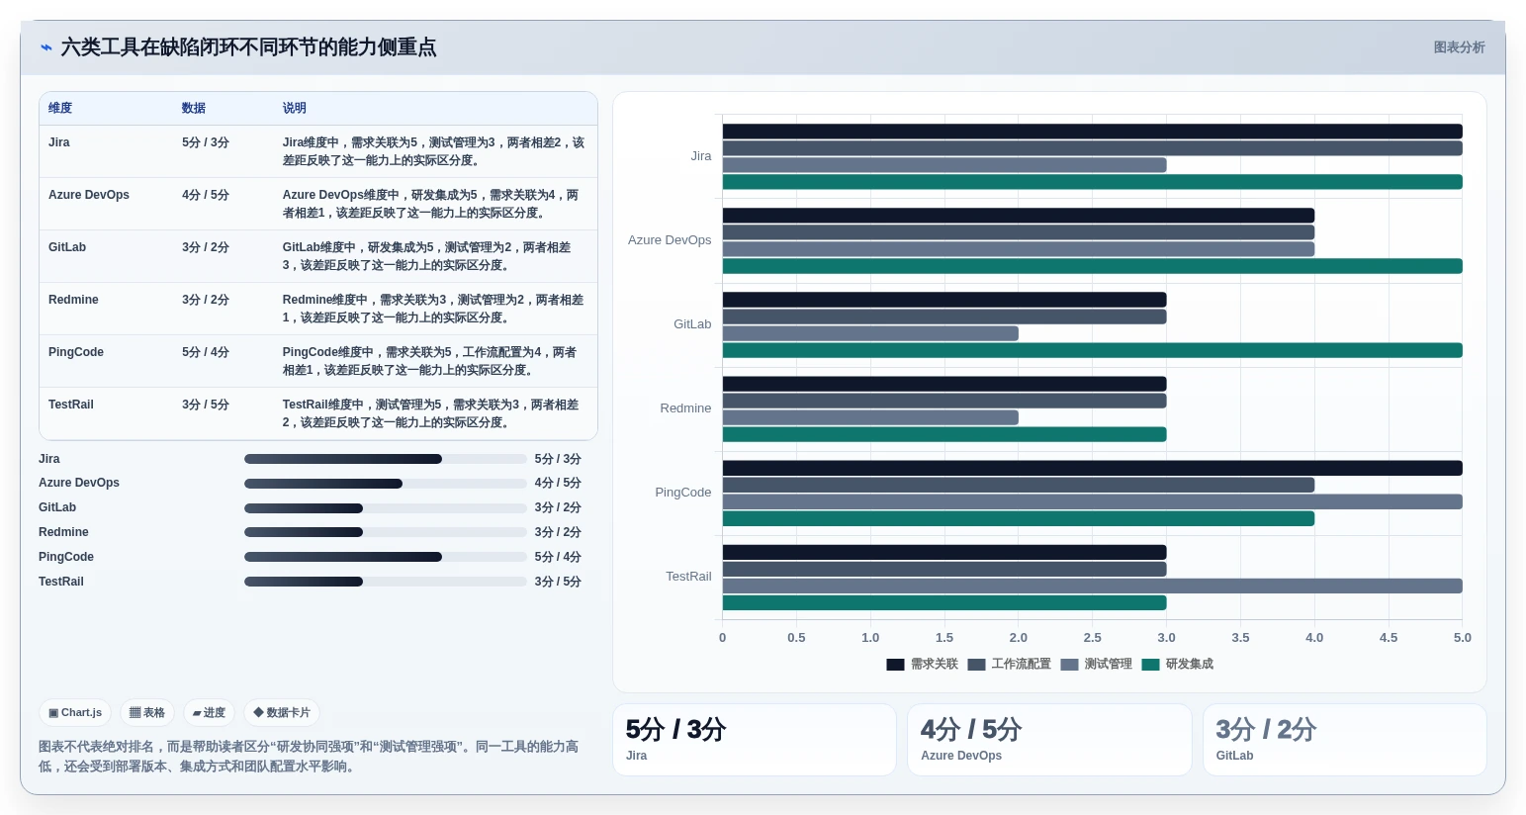Click the Azure DevOps y-axis label in the chart

tap(670, 240)
